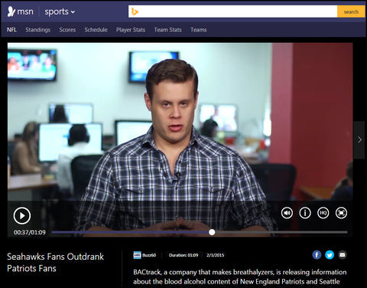Share the video on Facebook
This screenshot has height=288, width=367.
tap(317, 254)
